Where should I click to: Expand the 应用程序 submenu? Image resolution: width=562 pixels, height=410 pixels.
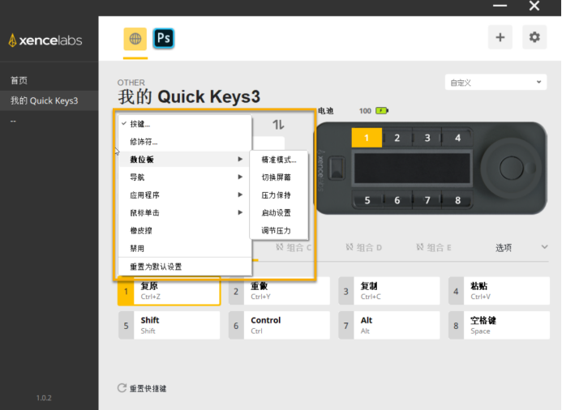point(185,194)
